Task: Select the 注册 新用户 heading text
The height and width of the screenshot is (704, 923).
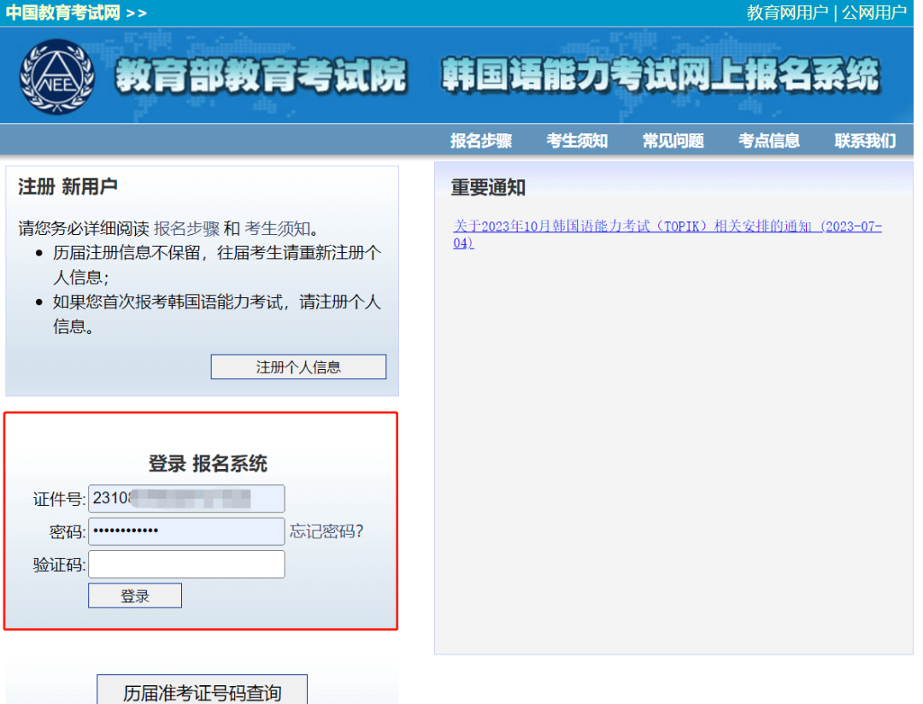Action: click(x=68, y=186)
